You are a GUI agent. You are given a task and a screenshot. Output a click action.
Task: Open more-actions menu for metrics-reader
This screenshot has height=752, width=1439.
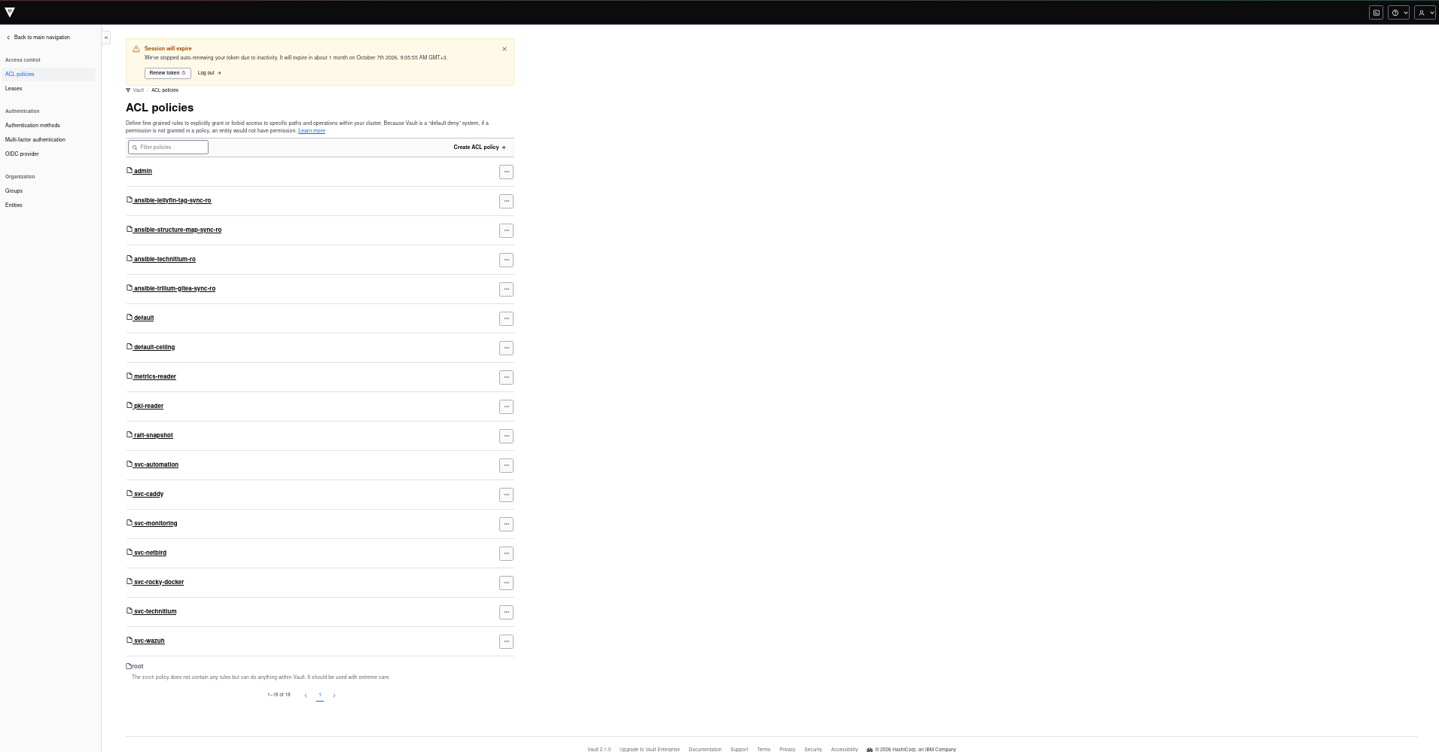coord(507,377)
